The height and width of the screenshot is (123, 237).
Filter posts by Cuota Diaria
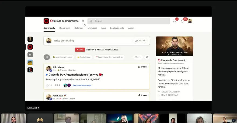coord(84,57)
